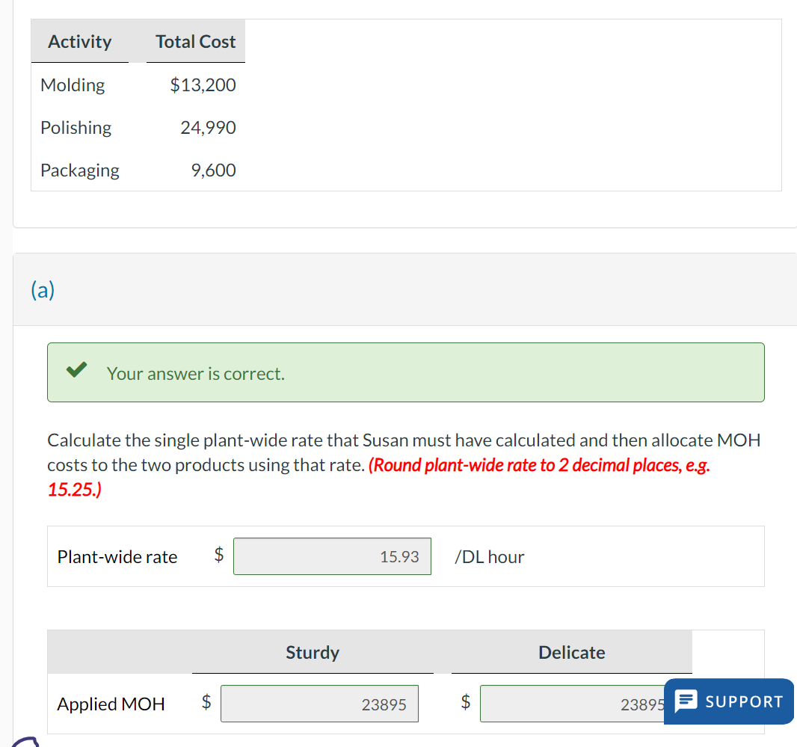Click the Total Cost column header
Image resolution: width=797 pixels, height=747 pixels.
point(195,42)
